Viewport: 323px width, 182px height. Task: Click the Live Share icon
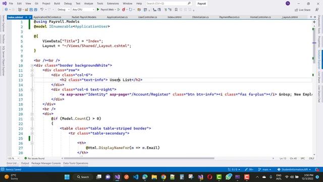click(296, 10)
